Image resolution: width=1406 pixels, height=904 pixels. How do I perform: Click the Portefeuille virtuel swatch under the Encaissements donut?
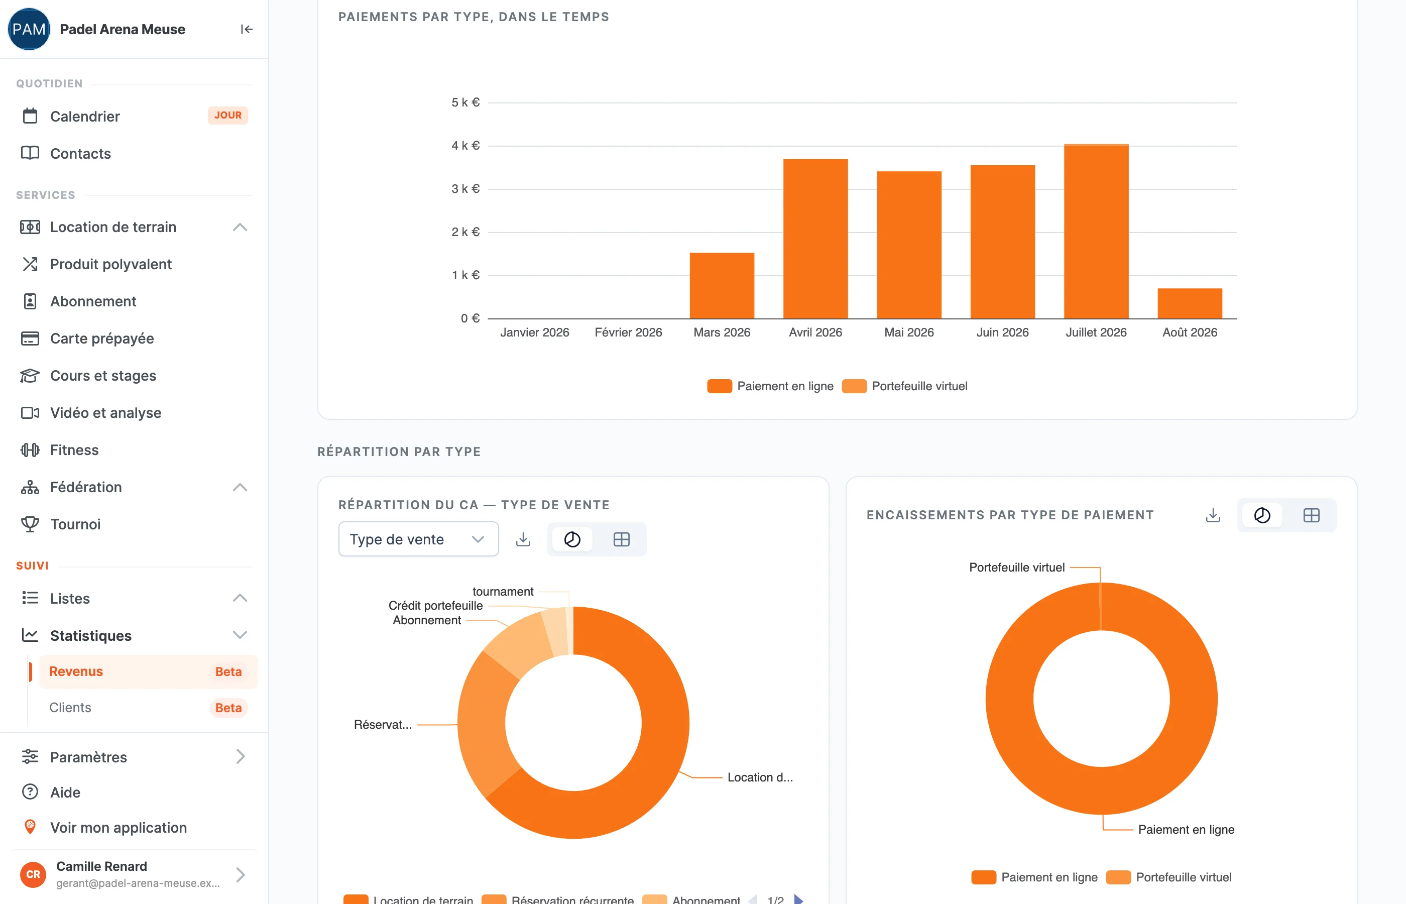[1118, 877]
